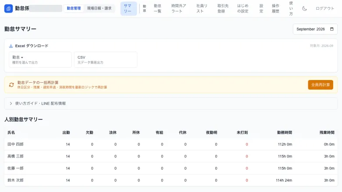Open the はじめの設定 navigation tab
Screen dimensions: 342x192
(242, 8)
